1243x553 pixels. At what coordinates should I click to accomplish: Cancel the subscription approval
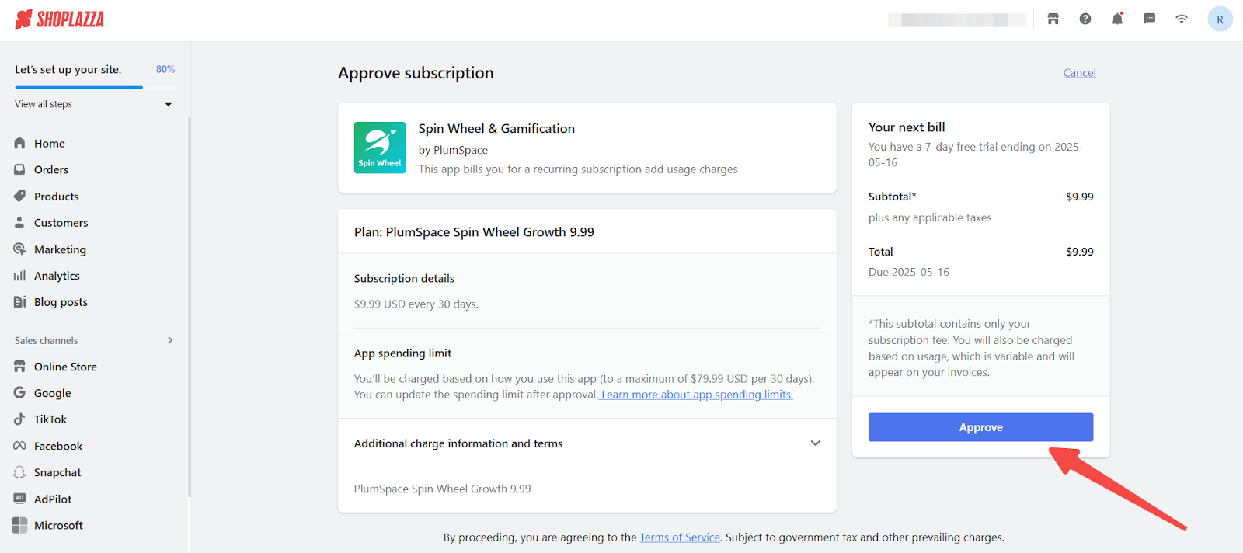[x=1079, y=73]
